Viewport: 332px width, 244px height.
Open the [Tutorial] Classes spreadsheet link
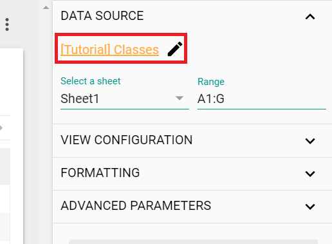pyautogui.click(x=109, y=50)
